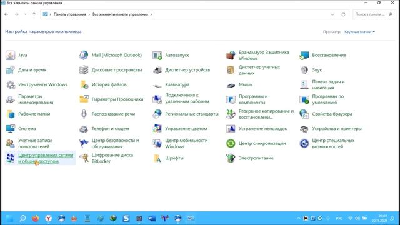Click the Up one level arrow
The width and height of the screenshot is (400, 225).
(34, 14)
